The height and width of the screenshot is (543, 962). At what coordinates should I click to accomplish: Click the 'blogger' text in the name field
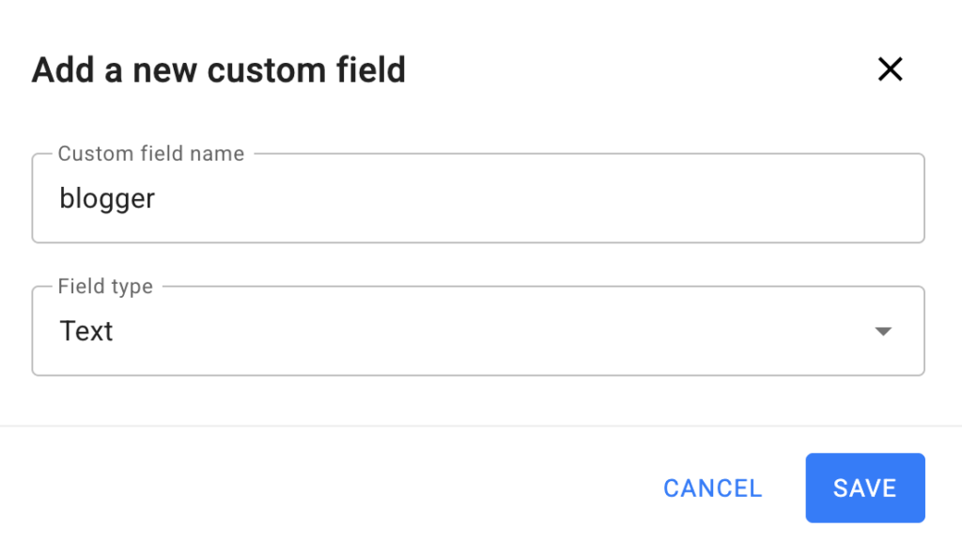[107, 199]
